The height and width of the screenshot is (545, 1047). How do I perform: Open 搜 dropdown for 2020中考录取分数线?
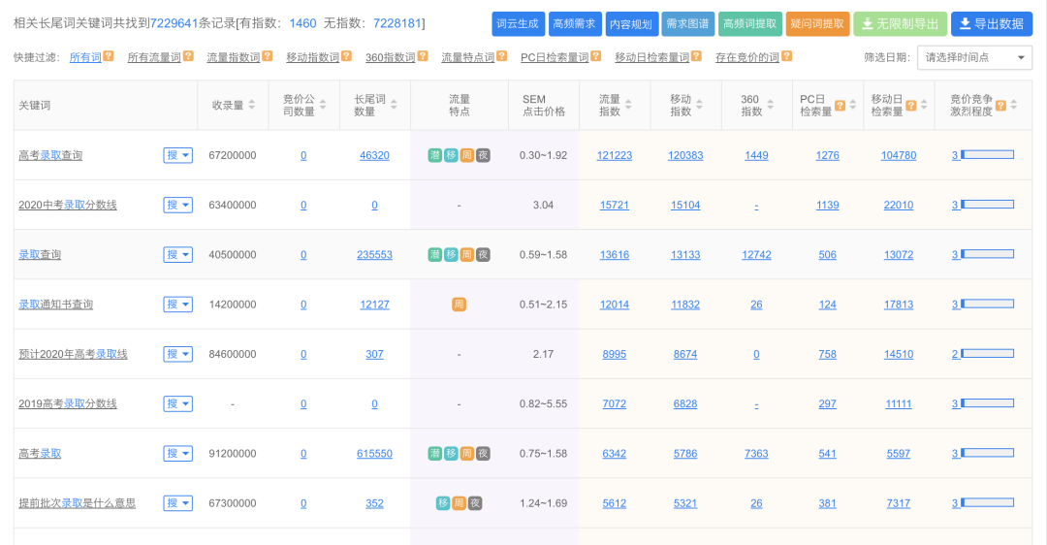(177, 205)
